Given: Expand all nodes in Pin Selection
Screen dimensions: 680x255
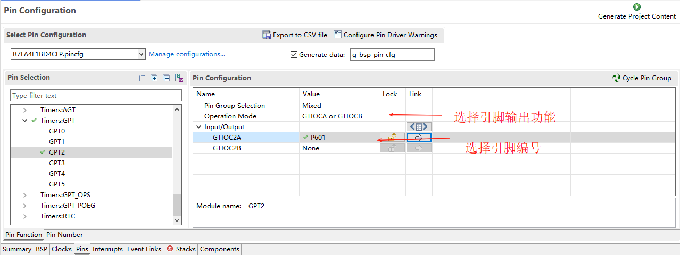Looking at the screenshot, I should coord(154,78).
